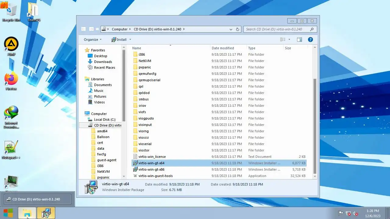Screen dimensions: 390x219
Task: Sort by the Size column header
Action: [295, 48]
